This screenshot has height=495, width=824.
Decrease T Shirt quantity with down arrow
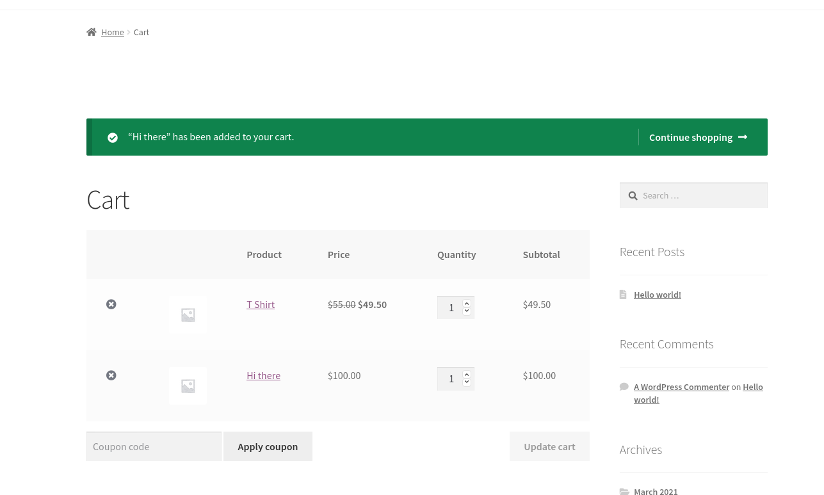[467, 311]
